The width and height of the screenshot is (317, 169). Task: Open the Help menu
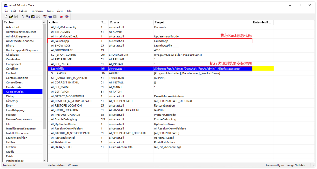click(x=68, y=11)
